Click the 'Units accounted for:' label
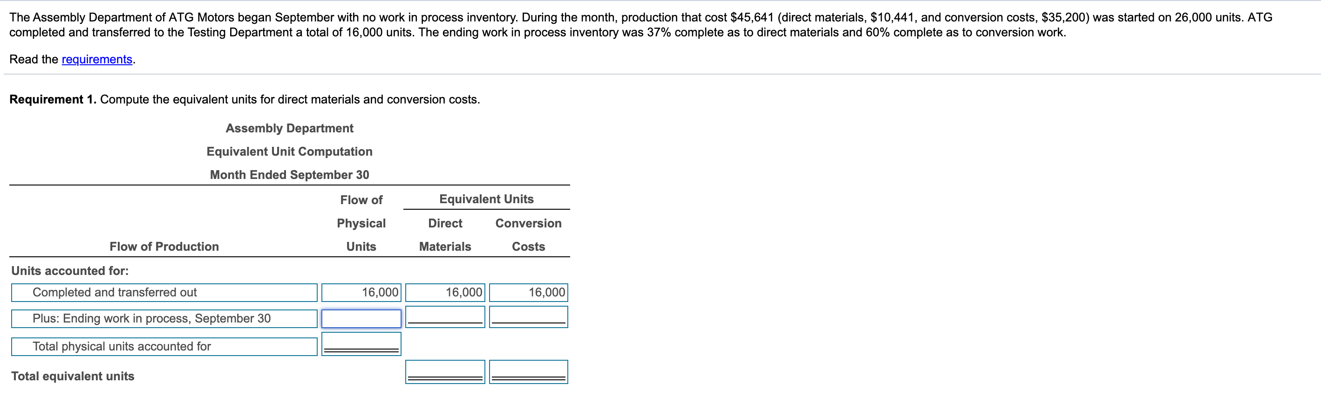The image size is (1321, 398). pos(70,271)
